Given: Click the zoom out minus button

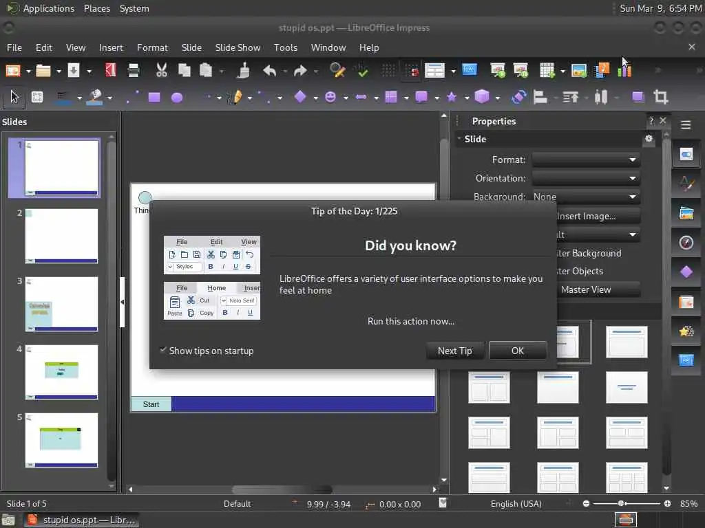Looking at the screenshot, I should point(586,504).
